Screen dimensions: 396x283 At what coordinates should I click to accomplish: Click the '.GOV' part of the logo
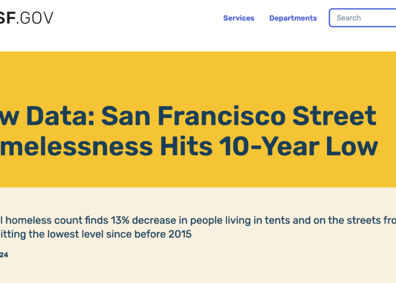[x=35, y=18]
